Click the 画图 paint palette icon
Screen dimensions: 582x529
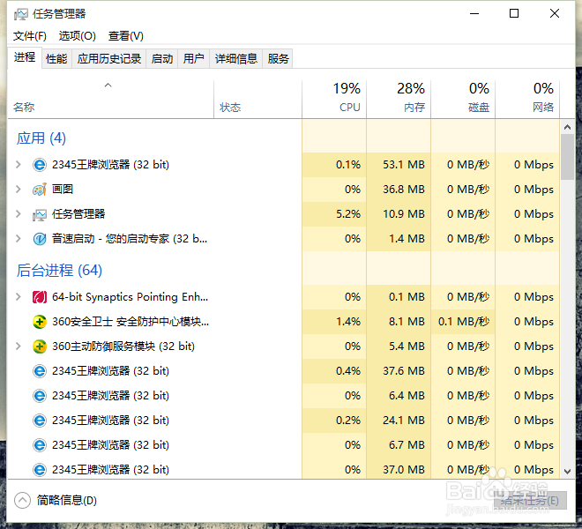[40, 190]
